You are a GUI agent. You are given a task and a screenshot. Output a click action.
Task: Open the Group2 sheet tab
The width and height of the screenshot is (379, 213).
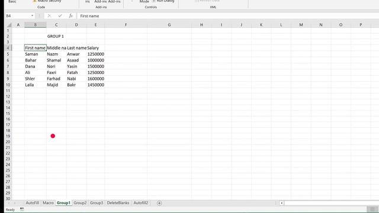pyautogui.click(x=80, y=203)
